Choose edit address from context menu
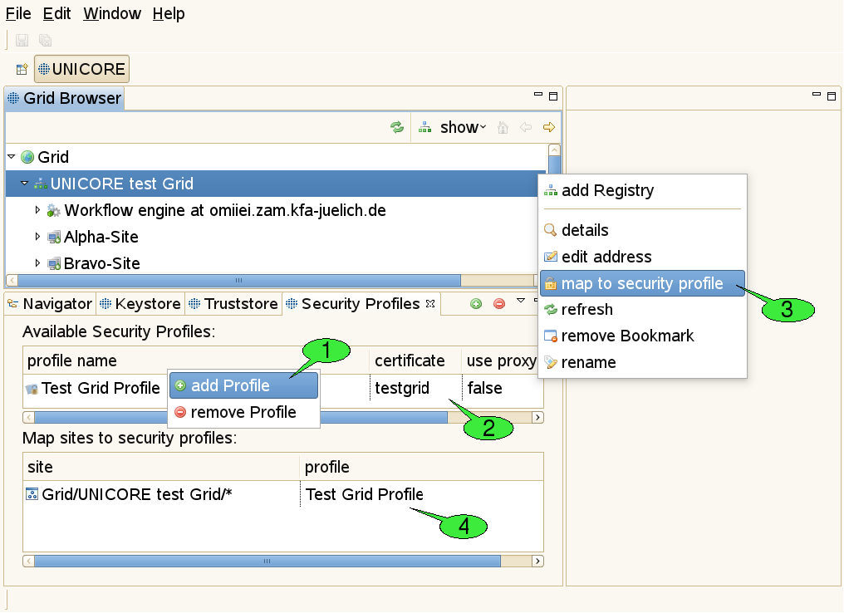Image resolution: width=844 pixels, height=613 pixels. (x=642, y=257)
